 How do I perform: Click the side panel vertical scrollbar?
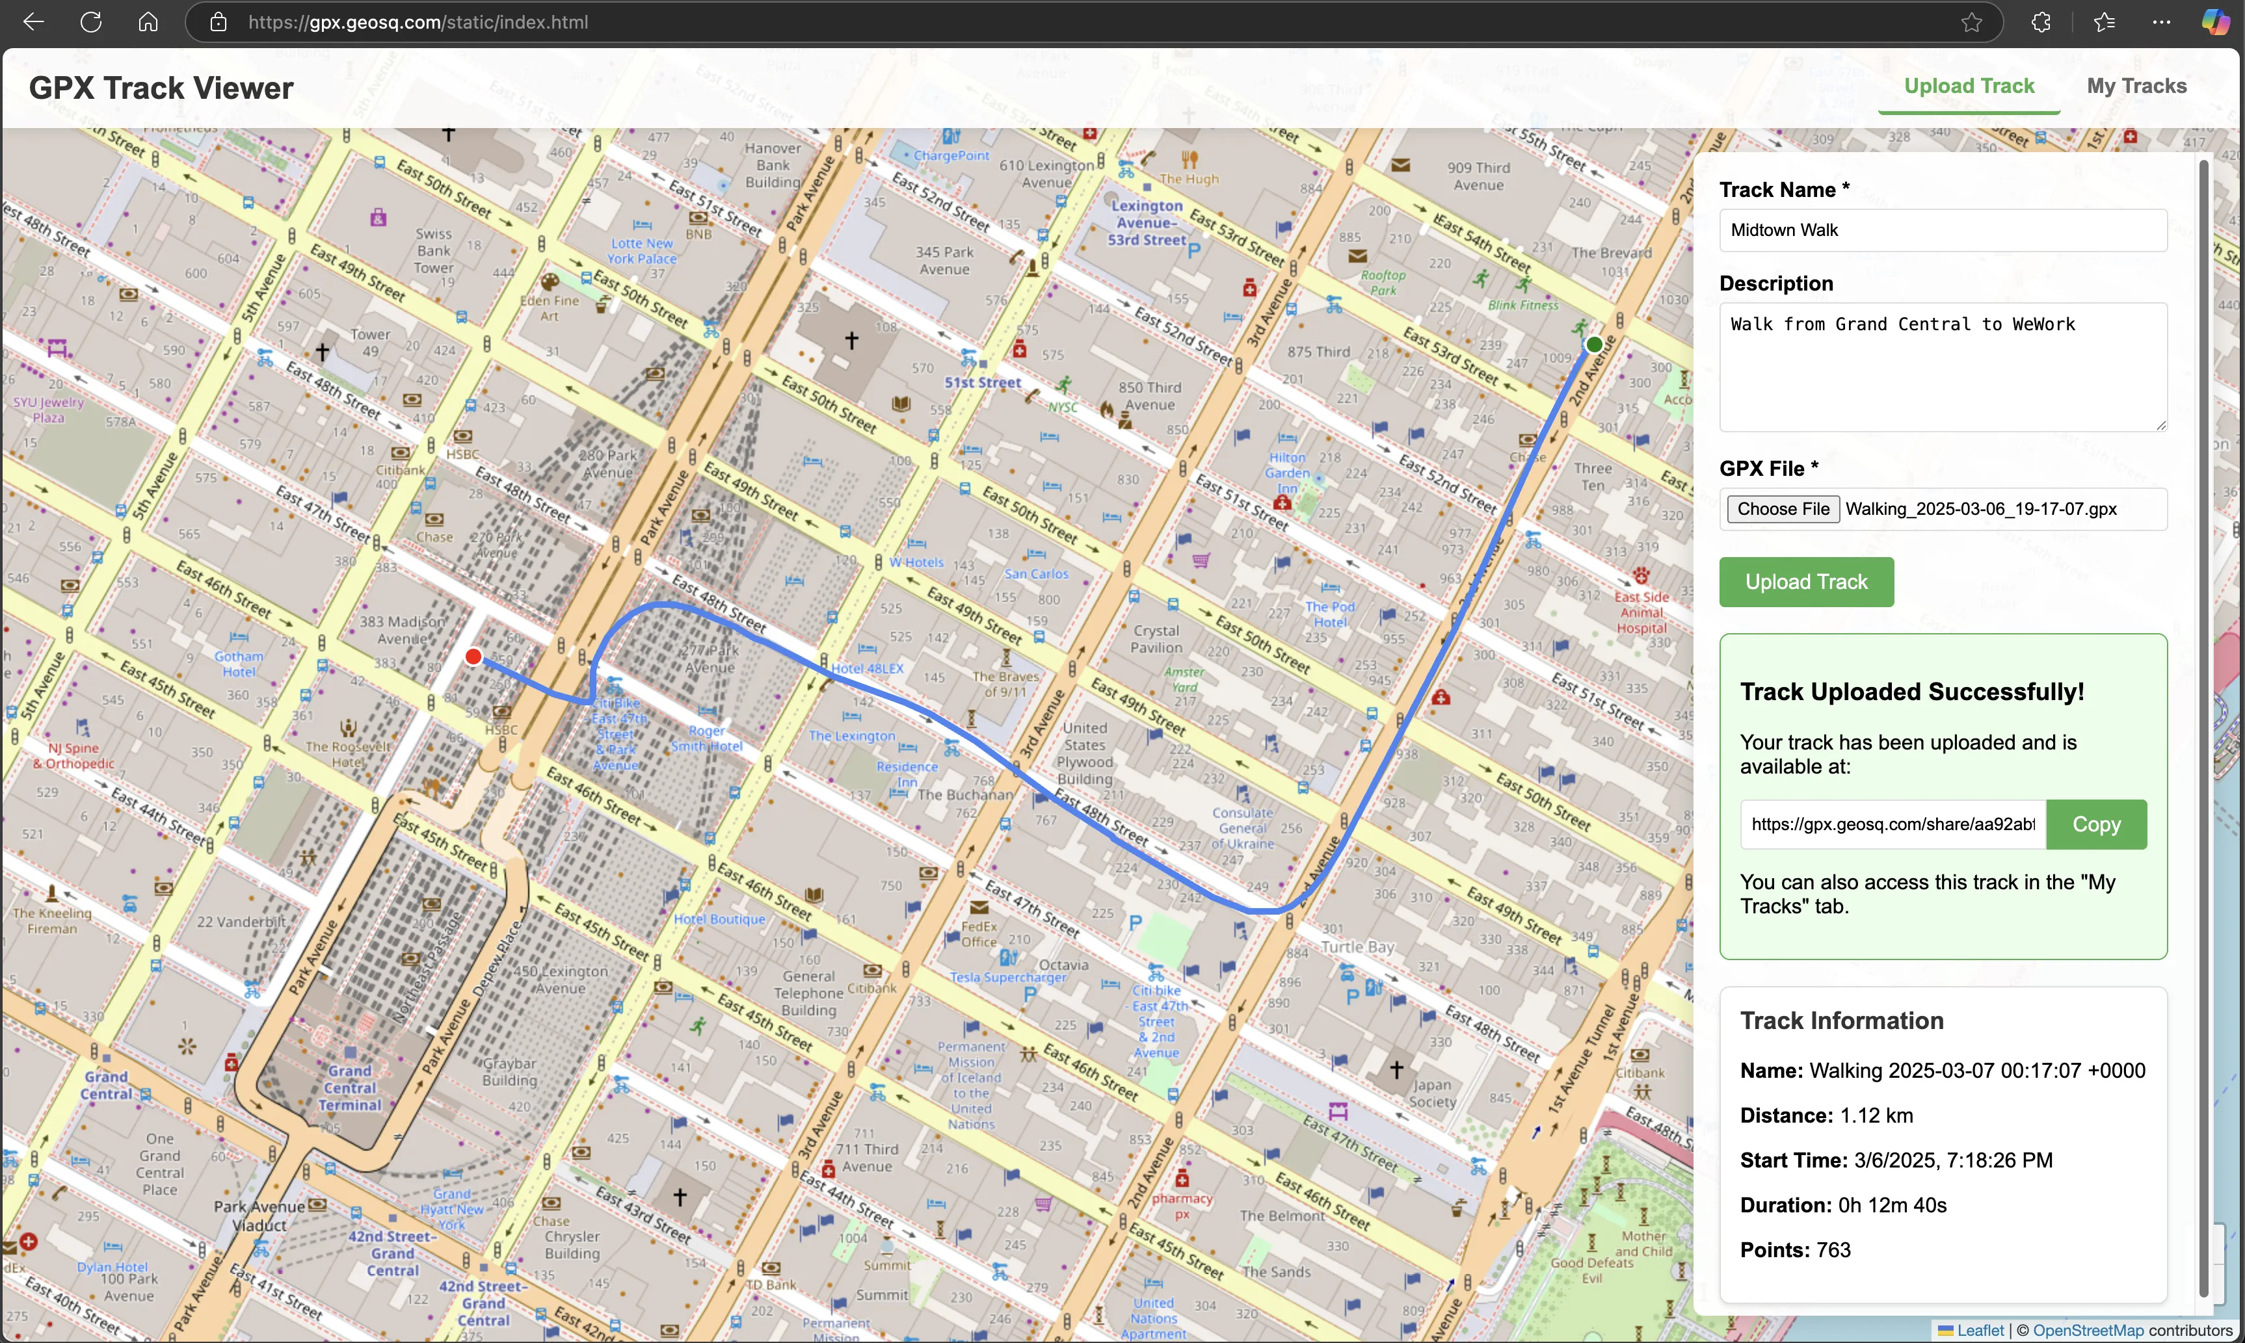[x=2203, y=729]
